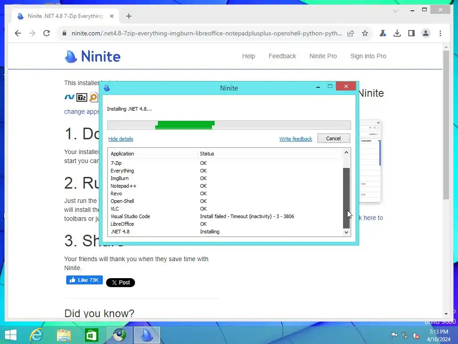Select the Ninite .NET 4.8 browser tab
The image size is (458, 344).
tap(65, 16)
